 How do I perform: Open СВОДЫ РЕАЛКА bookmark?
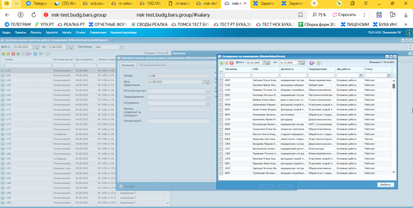[x=149, y=25]
